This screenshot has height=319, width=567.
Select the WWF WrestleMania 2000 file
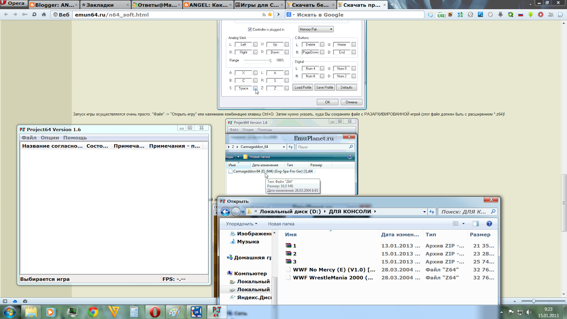(x=333, y=278)
